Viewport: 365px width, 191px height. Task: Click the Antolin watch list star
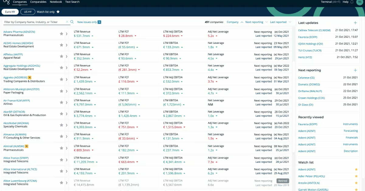[x=356, y=183]
